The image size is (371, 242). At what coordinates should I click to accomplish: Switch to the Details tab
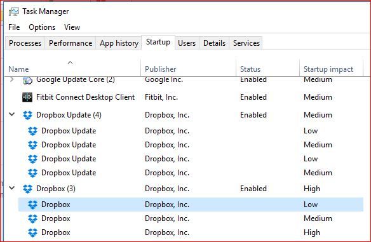[214, 43]
